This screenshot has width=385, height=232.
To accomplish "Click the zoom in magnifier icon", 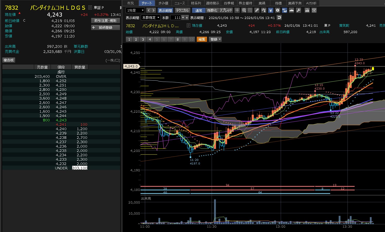I will click(244, 10).
